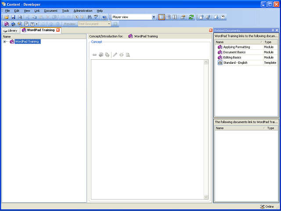The width and height of the screenshot is (281, 211).
Task: Select Editing Basics in Related Documents
Action: [232, 58]
